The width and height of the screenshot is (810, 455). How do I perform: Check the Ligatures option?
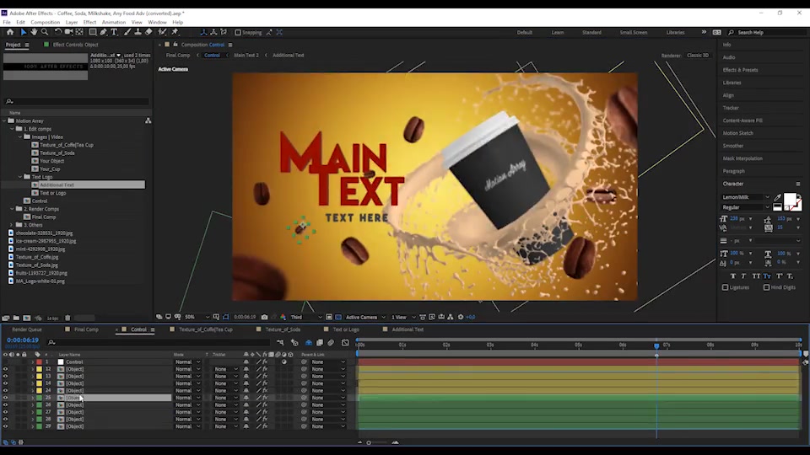(725, 287)
